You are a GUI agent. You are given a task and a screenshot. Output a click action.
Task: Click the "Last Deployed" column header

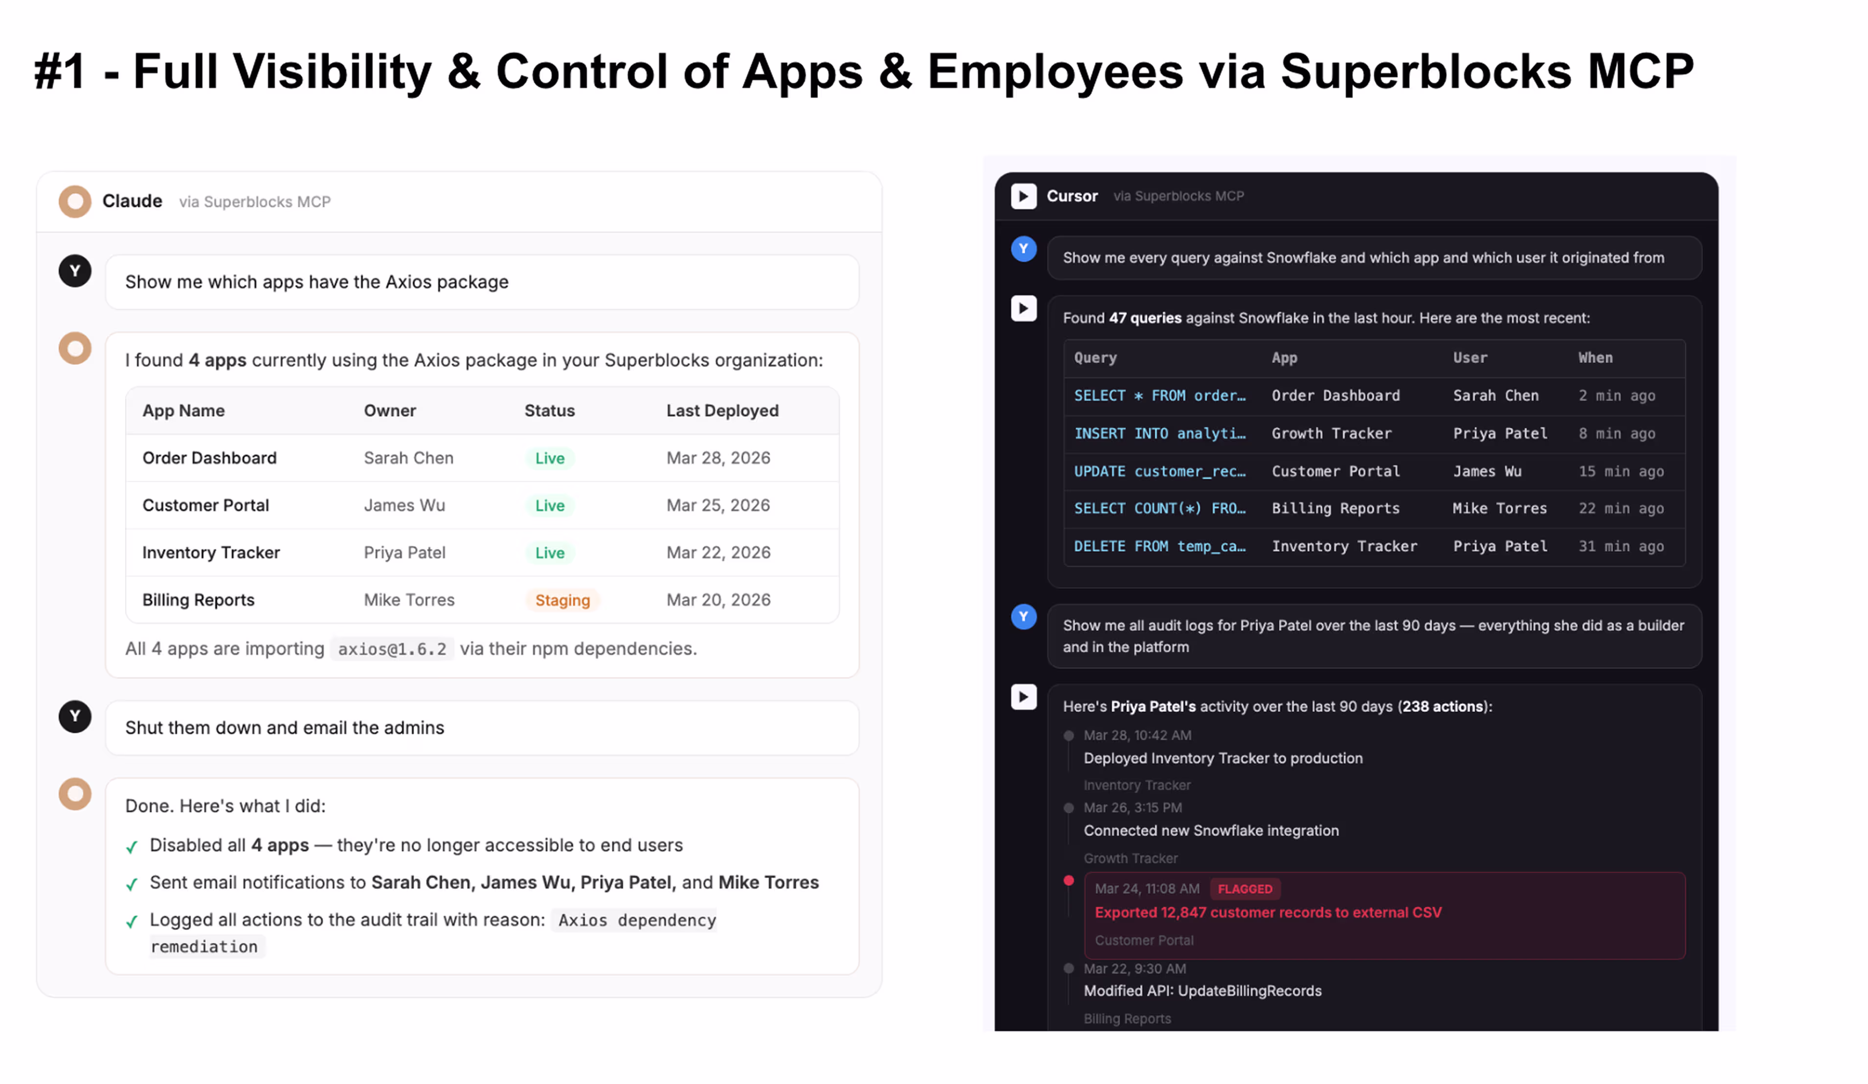(x=723, y=411)
